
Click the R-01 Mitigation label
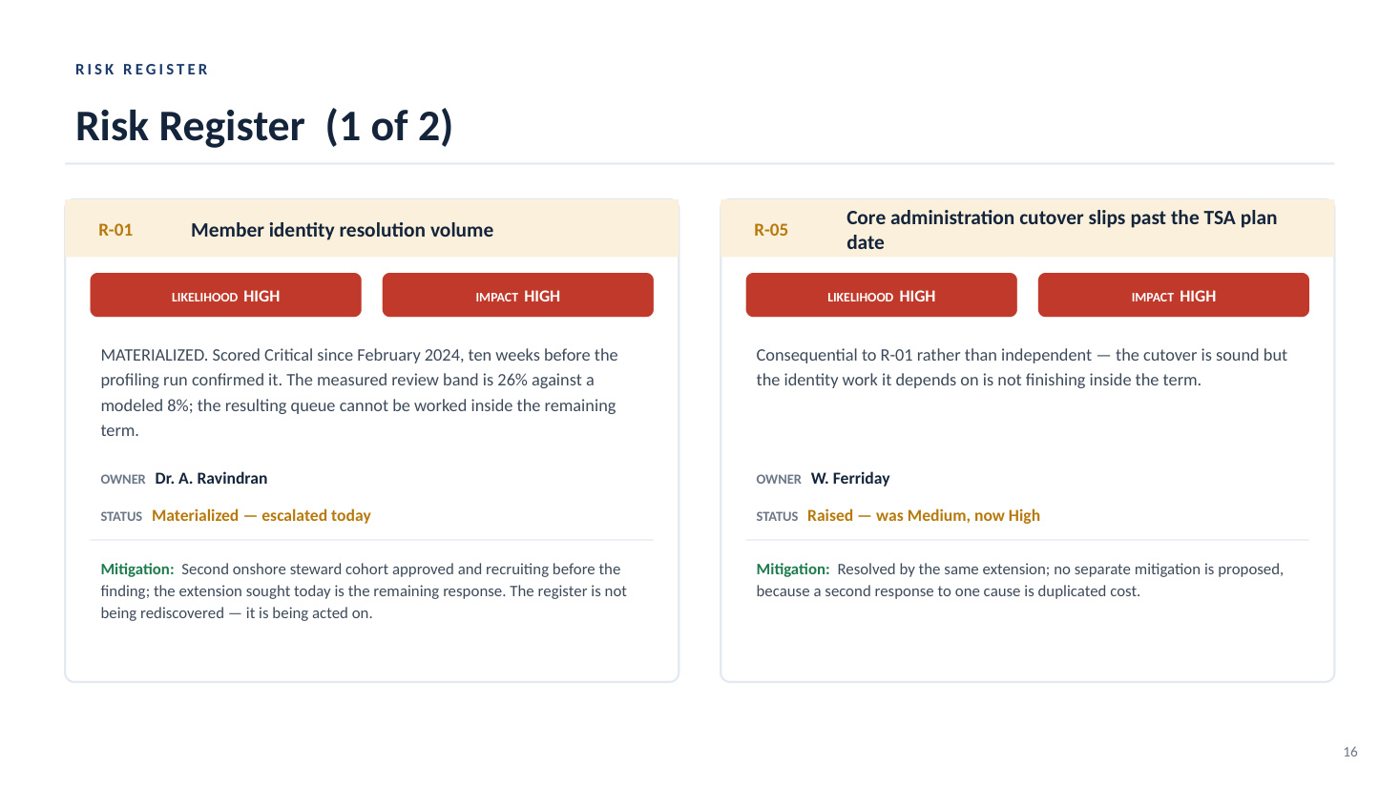[x=137, y=569]
